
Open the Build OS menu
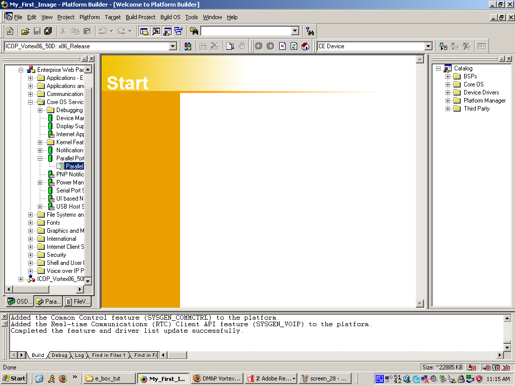tap(170, 17)
